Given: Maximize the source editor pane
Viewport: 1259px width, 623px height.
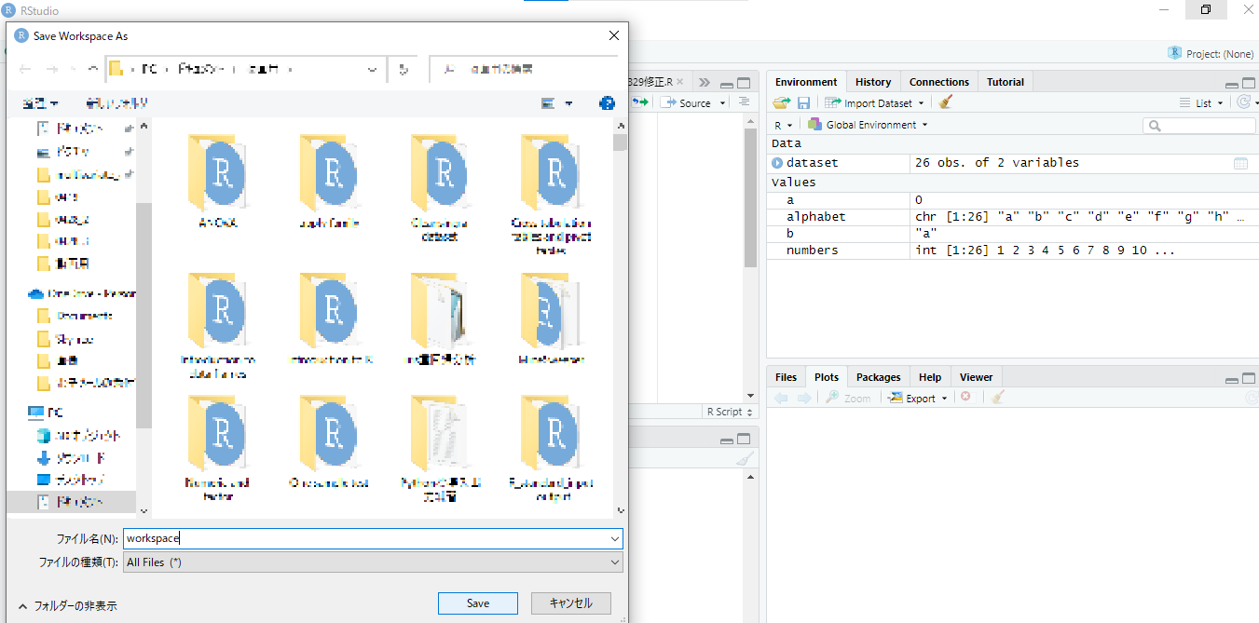Looking at the screenshot, I should [744, 82].
